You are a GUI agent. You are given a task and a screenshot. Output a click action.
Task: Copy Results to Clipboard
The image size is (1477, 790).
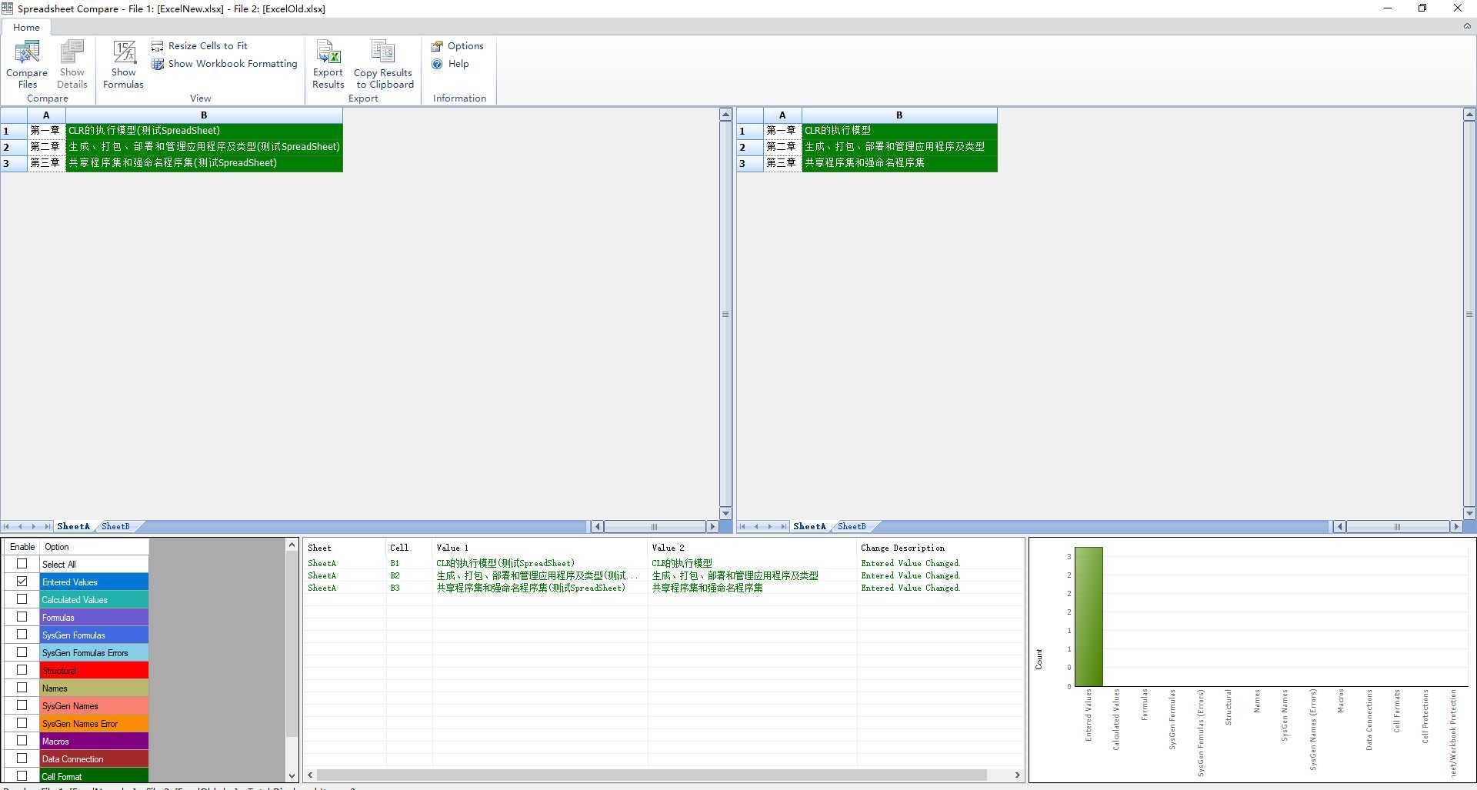383,65
